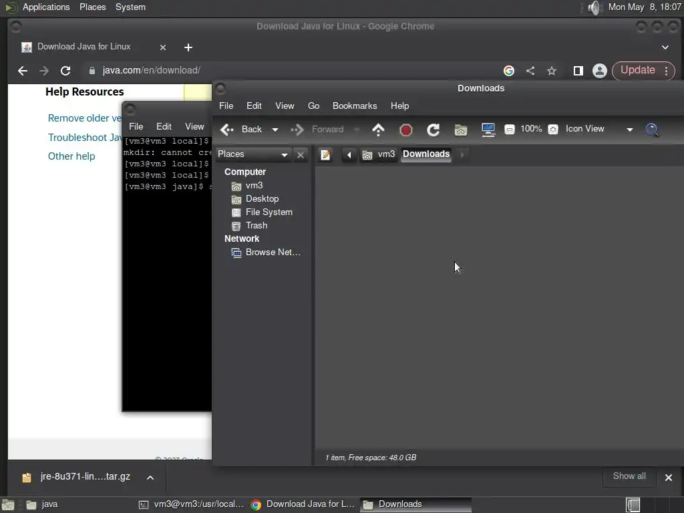
Task: Click 100% zoom level label
Action: point(531,129)
